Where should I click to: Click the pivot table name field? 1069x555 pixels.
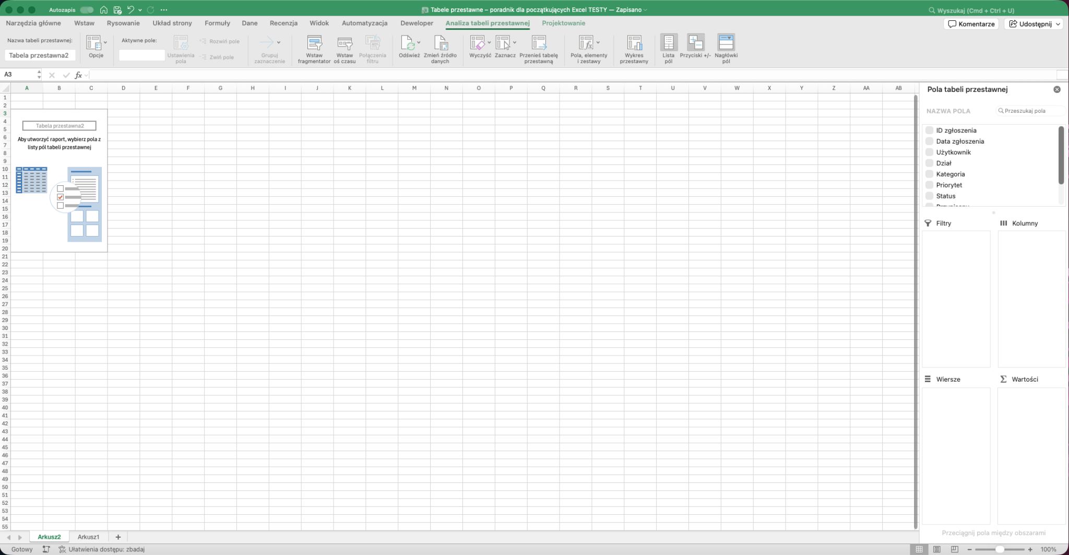coord(40,55)
